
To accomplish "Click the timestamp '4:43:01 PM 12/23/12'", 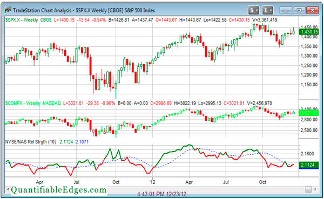I will pyautogui.click(x=162, y=194).
